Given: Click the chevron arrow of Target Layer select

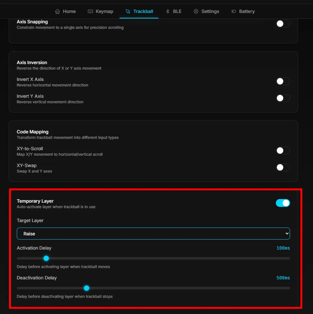Looking at the screenshot, I should coord(286,233).
